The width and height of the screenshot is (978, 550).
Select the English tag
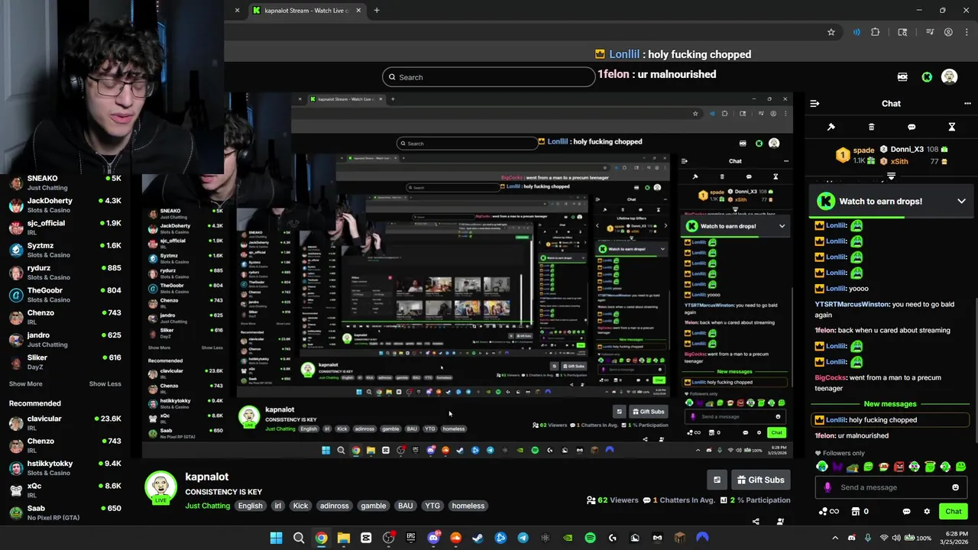[x=250, y=506]
